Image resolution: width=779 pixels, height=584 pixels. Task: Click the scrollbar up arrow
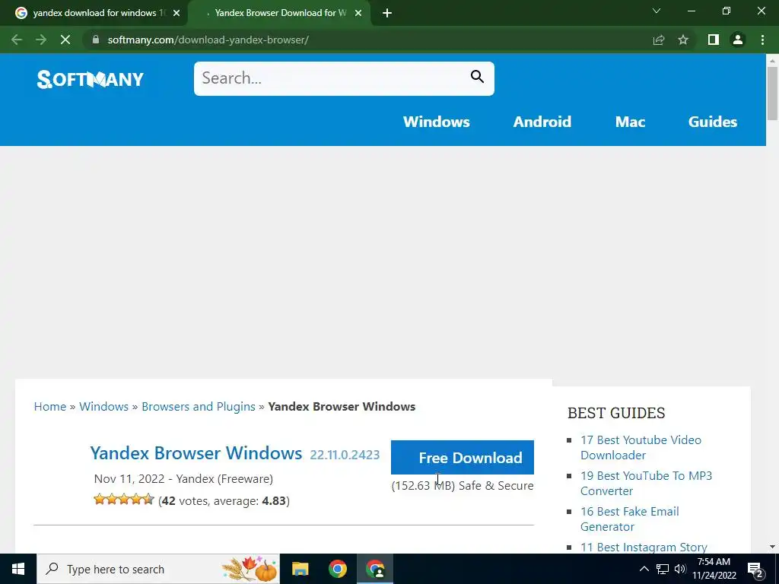point(772,60)
